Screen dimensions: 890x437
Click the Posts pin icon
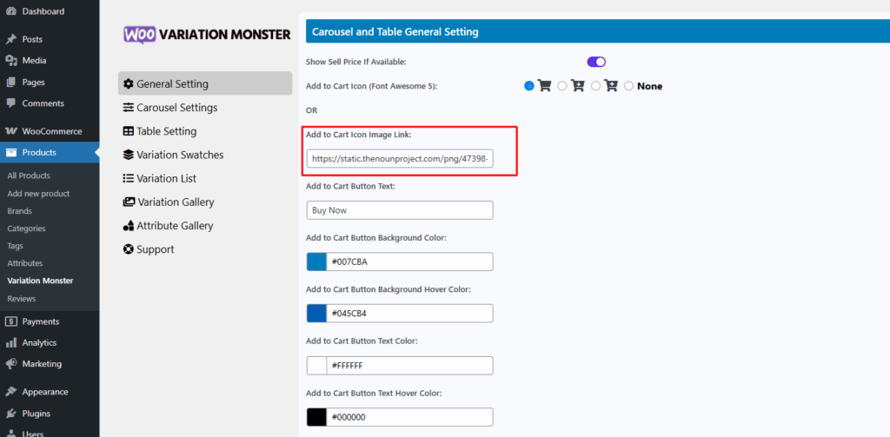(x=10, y=39)
